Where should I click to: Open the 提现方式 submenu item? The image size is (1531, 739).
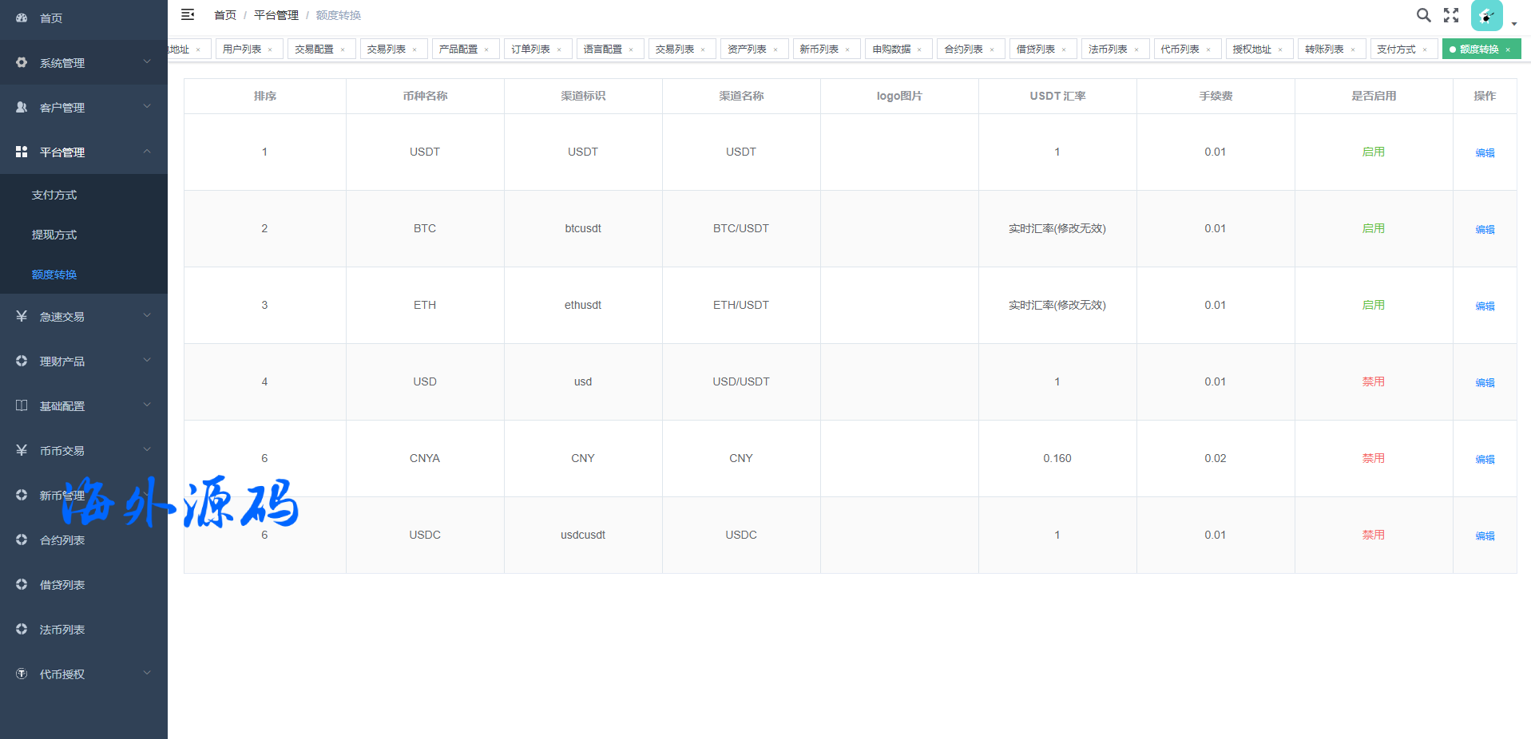coord(54,235)
